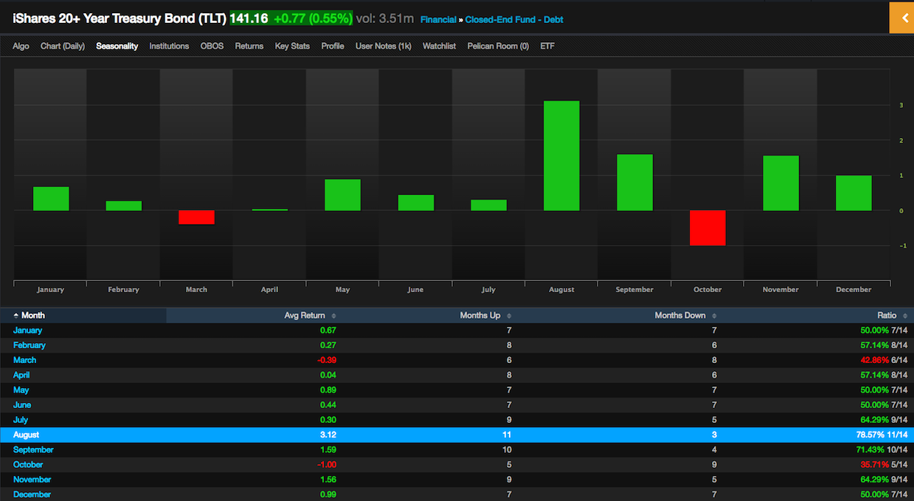The width and height of the screenshot is (914, 501).
Task: Open the Watchlist tab
Action: [x=439, y=46]
